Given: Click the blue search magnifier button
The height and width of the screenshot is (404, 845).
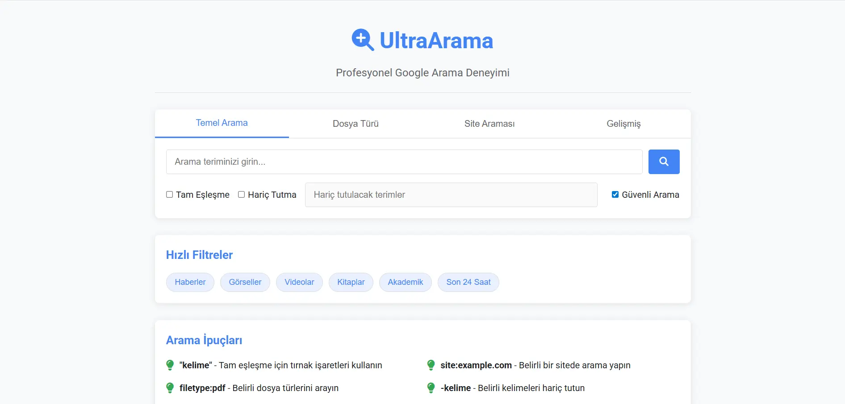Looking at the screenshot, I should (664, 162).
